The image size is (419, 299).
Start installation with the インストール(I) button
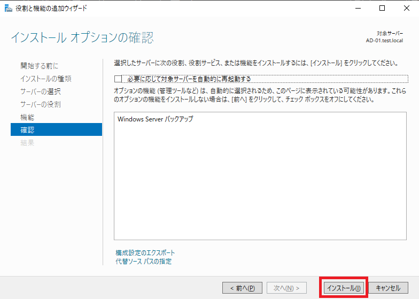[x=344, y=288]
